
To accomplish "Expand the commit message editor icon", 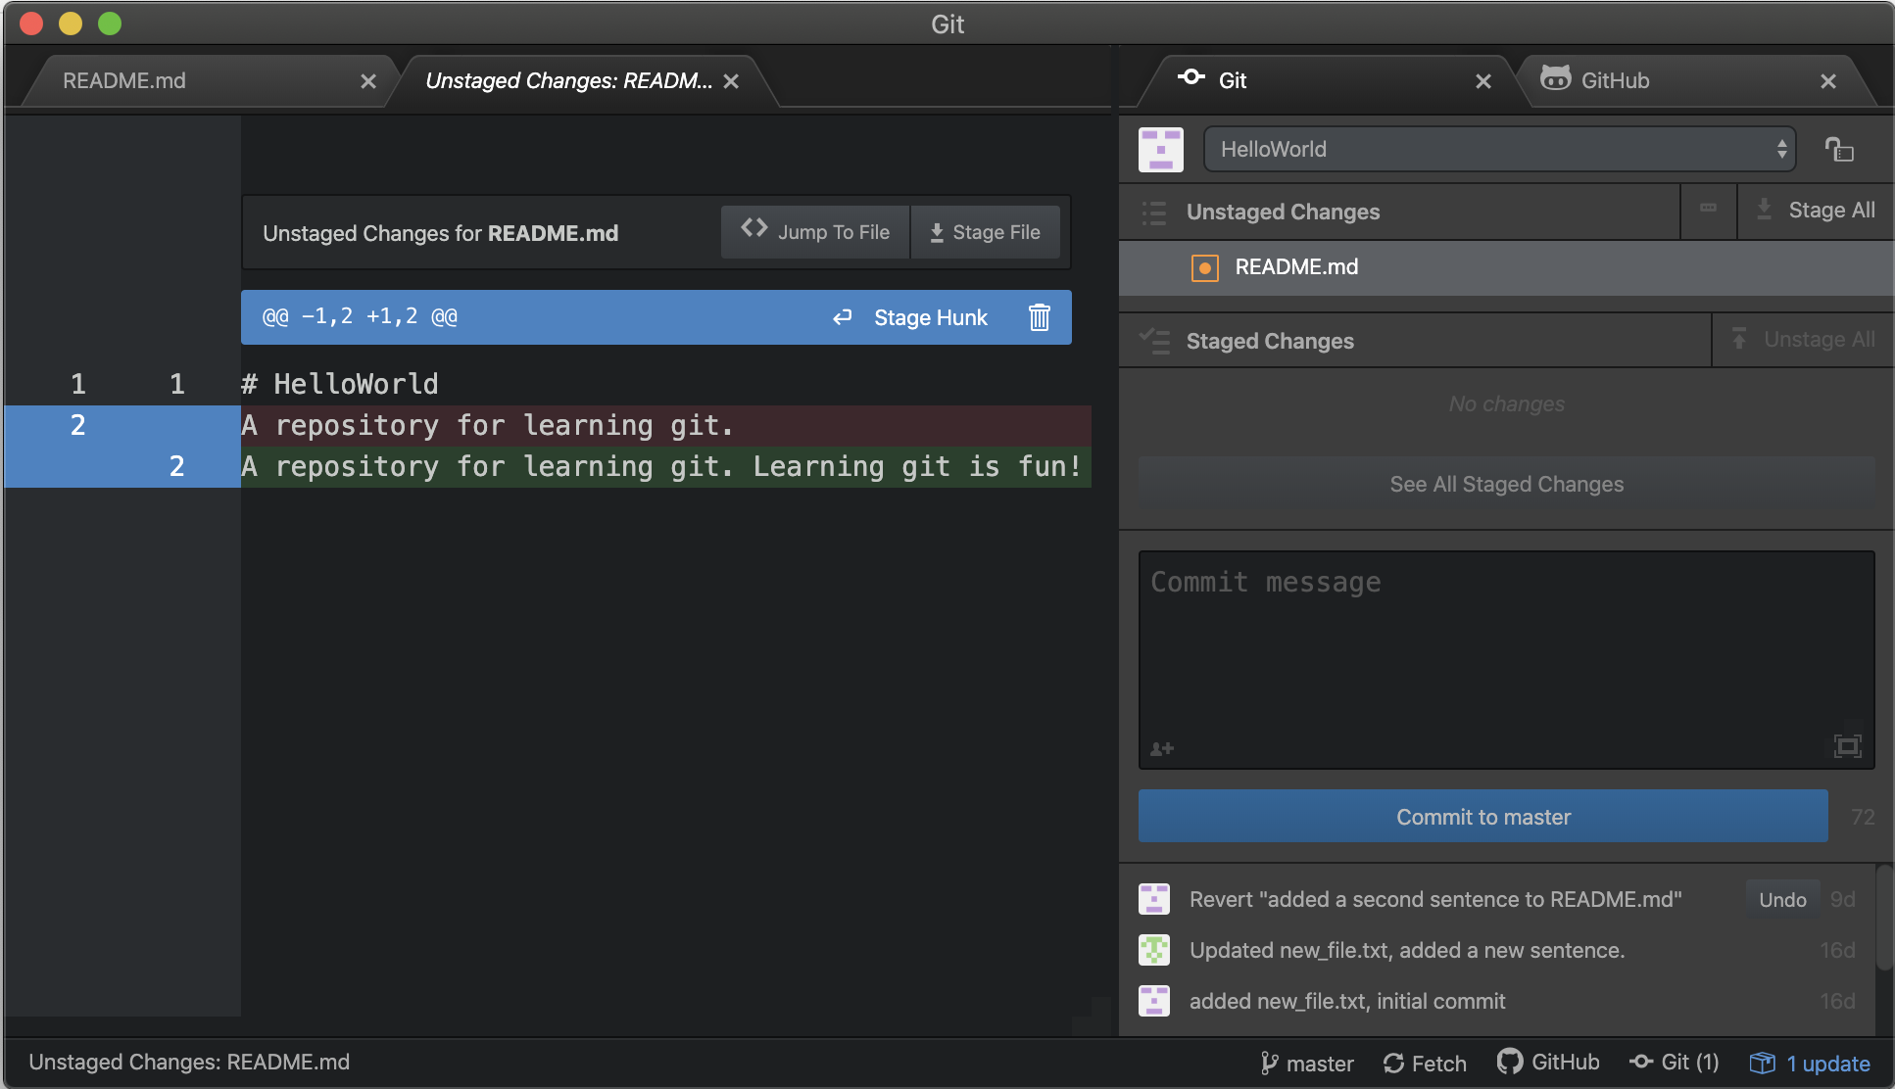I will (x=1847, y=746).
